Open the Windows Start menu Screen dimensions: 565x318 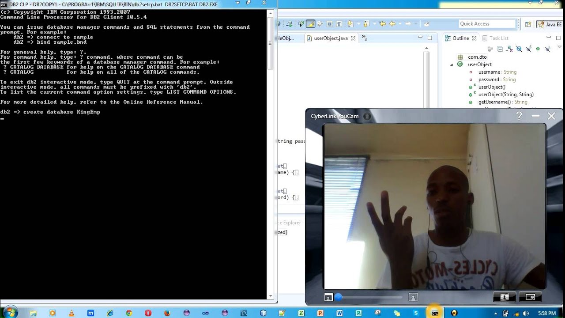(11, 313)
